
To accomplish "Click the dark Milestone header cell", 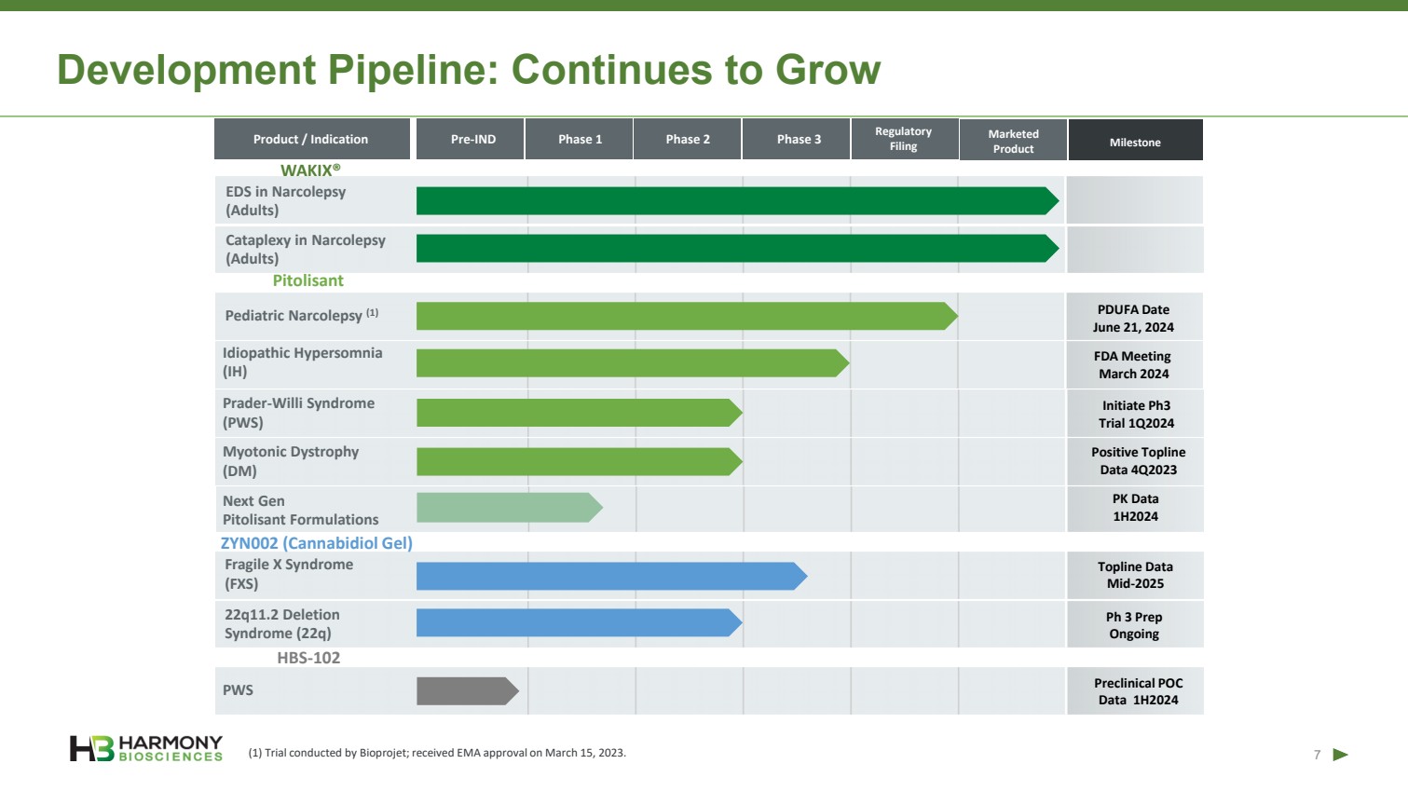I will [x=1135, y=142].
